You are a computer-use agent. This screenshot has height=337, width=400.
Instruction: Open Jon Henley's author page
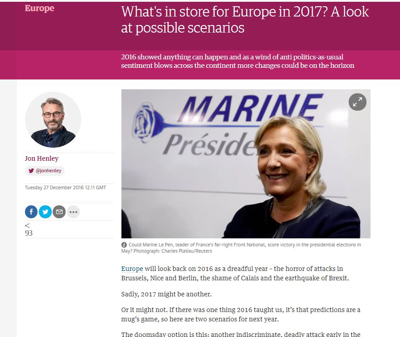[42, 158]
